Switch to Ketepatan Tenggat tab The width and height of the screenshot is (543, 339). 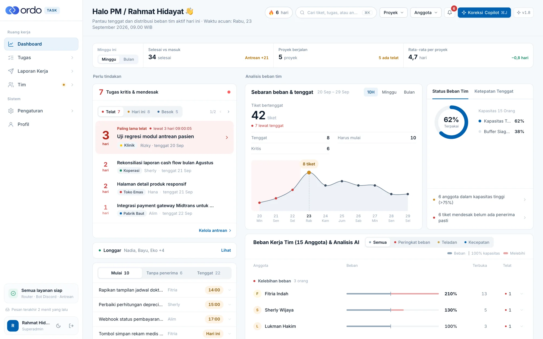[494, 91]
